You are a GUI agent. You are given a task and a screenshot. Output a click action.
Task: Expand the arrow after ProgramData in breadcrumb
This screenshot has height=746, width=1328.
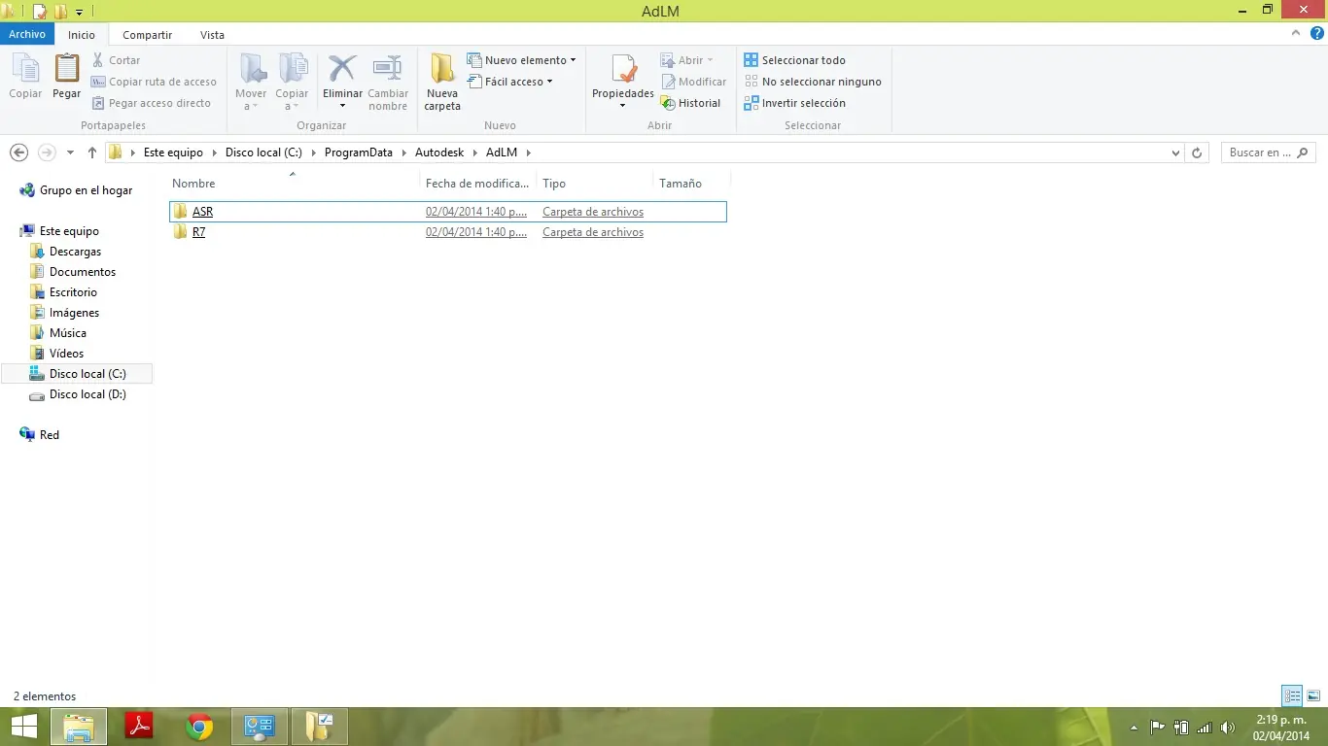click(x=404, y=153)
